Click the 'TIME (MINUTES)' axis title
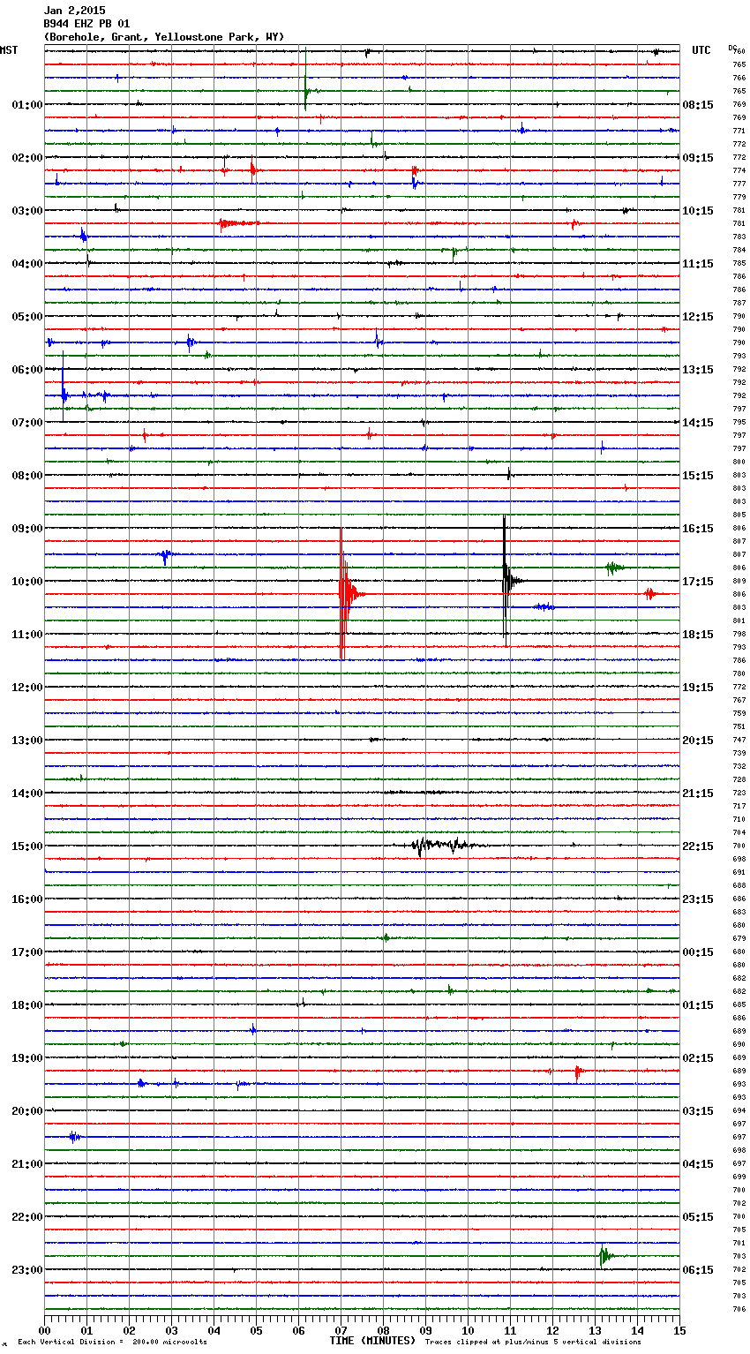 (x=372, y=1341)
